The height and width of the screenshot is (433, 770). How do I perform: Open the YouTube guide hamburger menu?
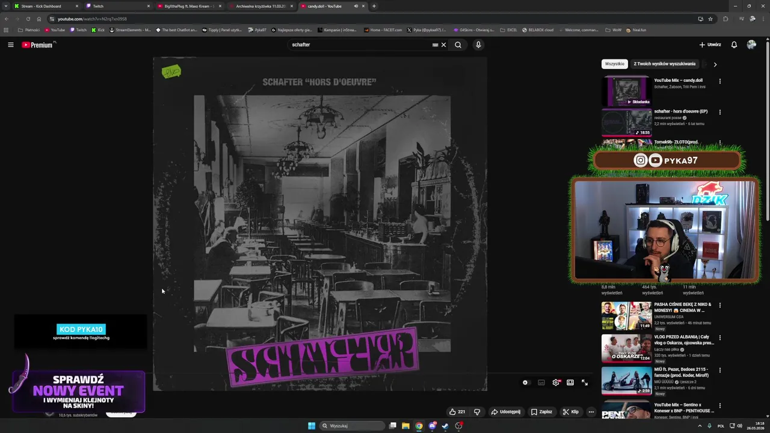pyautogui.click(x=10, y=45)
